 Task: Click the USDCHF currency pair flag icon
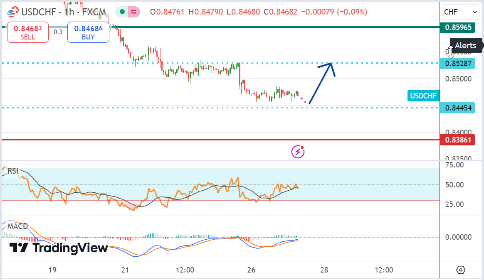[13, 12]
